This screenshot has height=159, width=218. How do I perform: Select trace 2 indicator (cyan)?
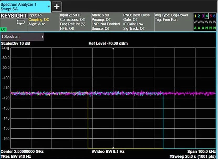click(x=199, y=16)
